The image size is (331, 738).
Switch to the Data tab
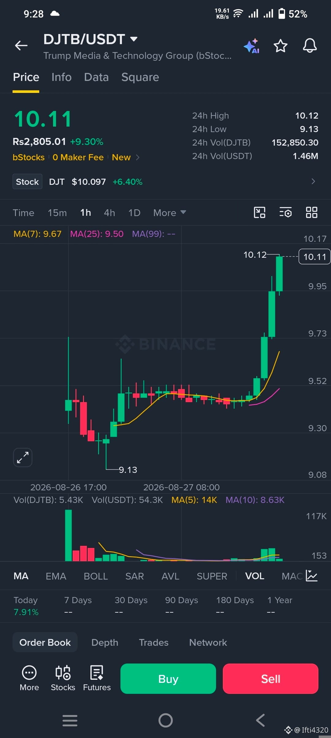pos(97,77)
